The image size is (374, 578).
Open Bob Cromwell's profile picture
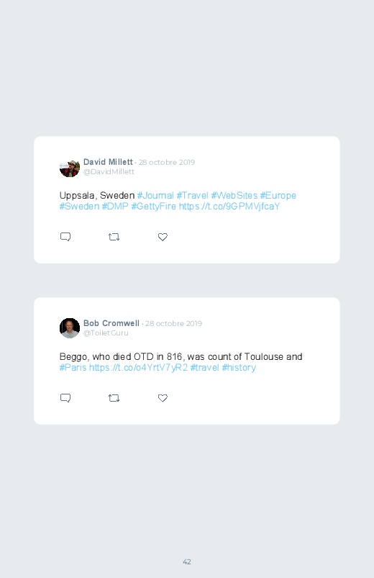70,328
